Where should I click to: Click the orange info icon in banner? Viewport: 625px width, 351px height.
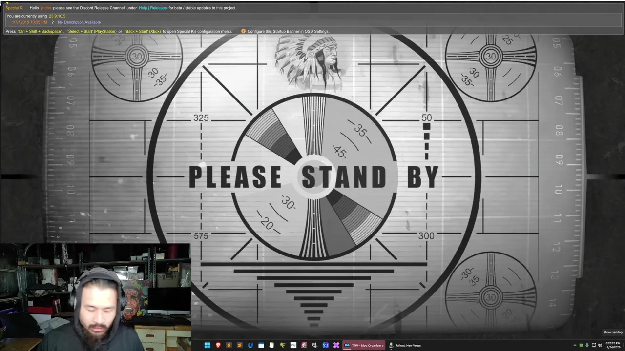243,31
